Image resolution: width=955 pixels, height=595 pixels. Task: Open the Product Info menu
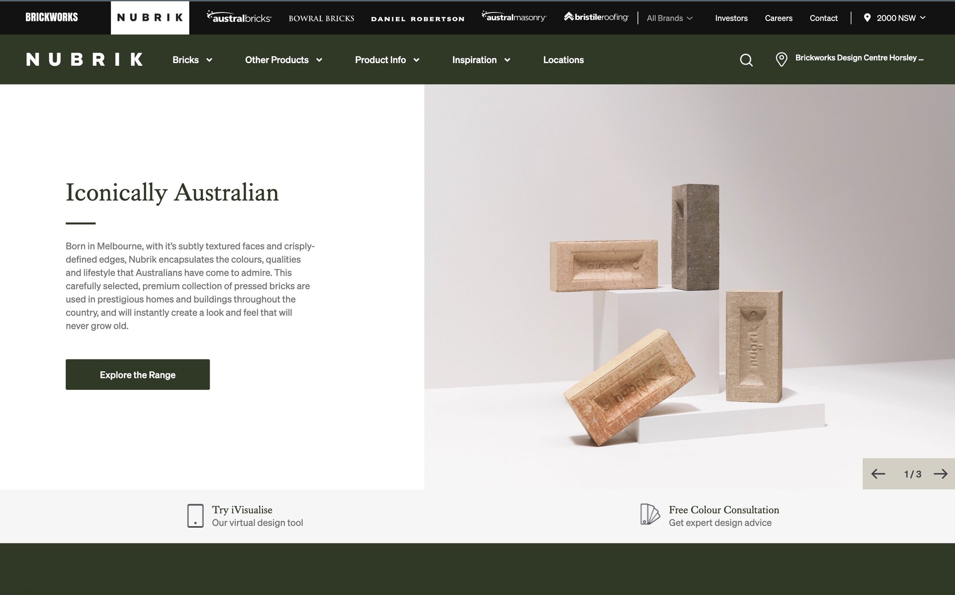387,60
